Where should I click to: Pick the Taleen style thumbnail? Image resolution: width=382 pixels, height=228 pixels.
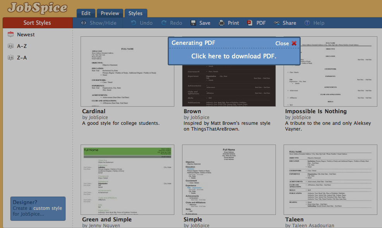(330, 180)
